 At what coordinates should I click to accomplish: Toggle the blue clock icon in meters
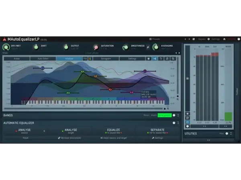pos(188,122)
